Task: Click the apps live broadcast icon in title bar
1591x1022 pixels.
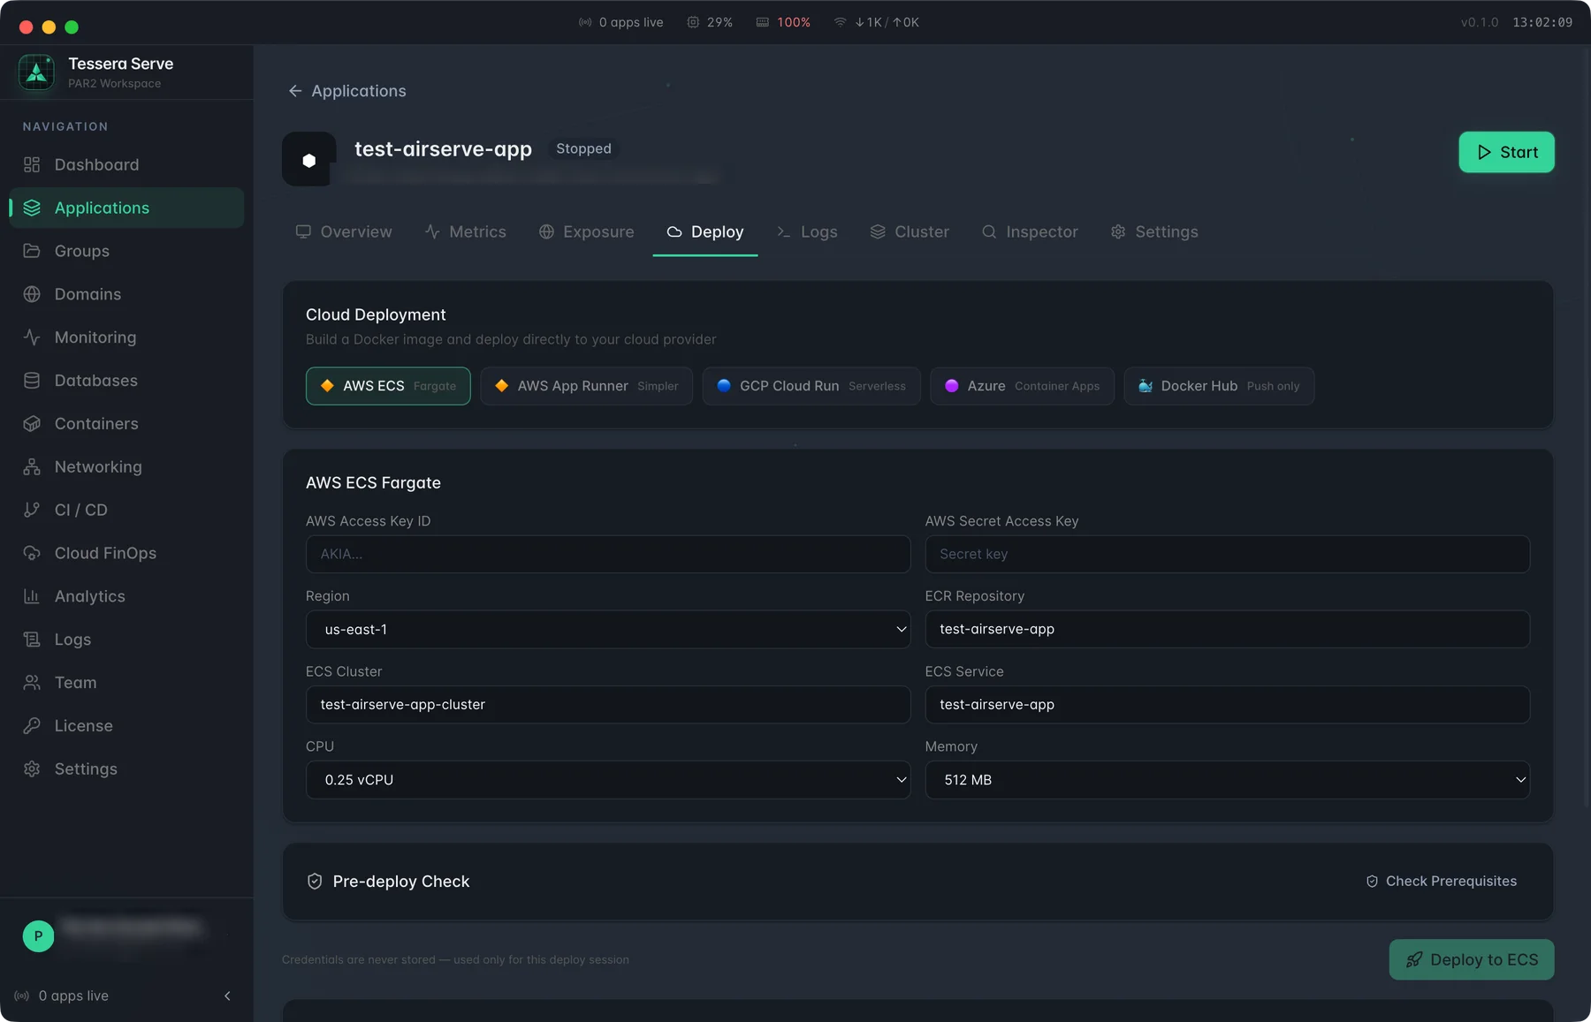Action: click(585, 22)
